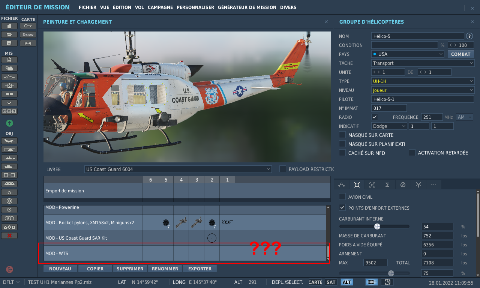
Task: Click the red exit icon at the bottom left
Action: 9,269
